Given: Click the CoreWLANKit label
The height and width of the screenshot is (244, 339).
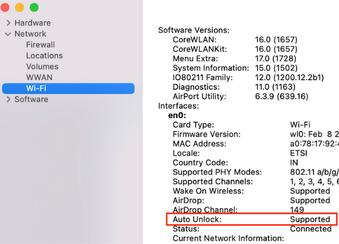Looking at the screenshot, I should (x=200, y=49).
